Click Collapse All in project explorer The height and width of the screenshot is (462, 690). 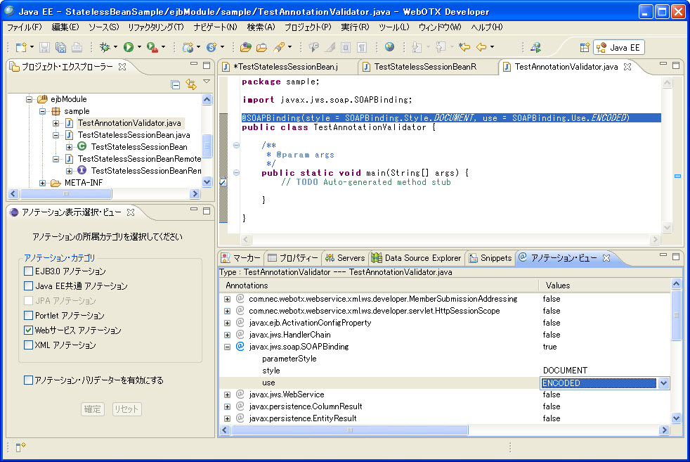click(x=176, y=84)
